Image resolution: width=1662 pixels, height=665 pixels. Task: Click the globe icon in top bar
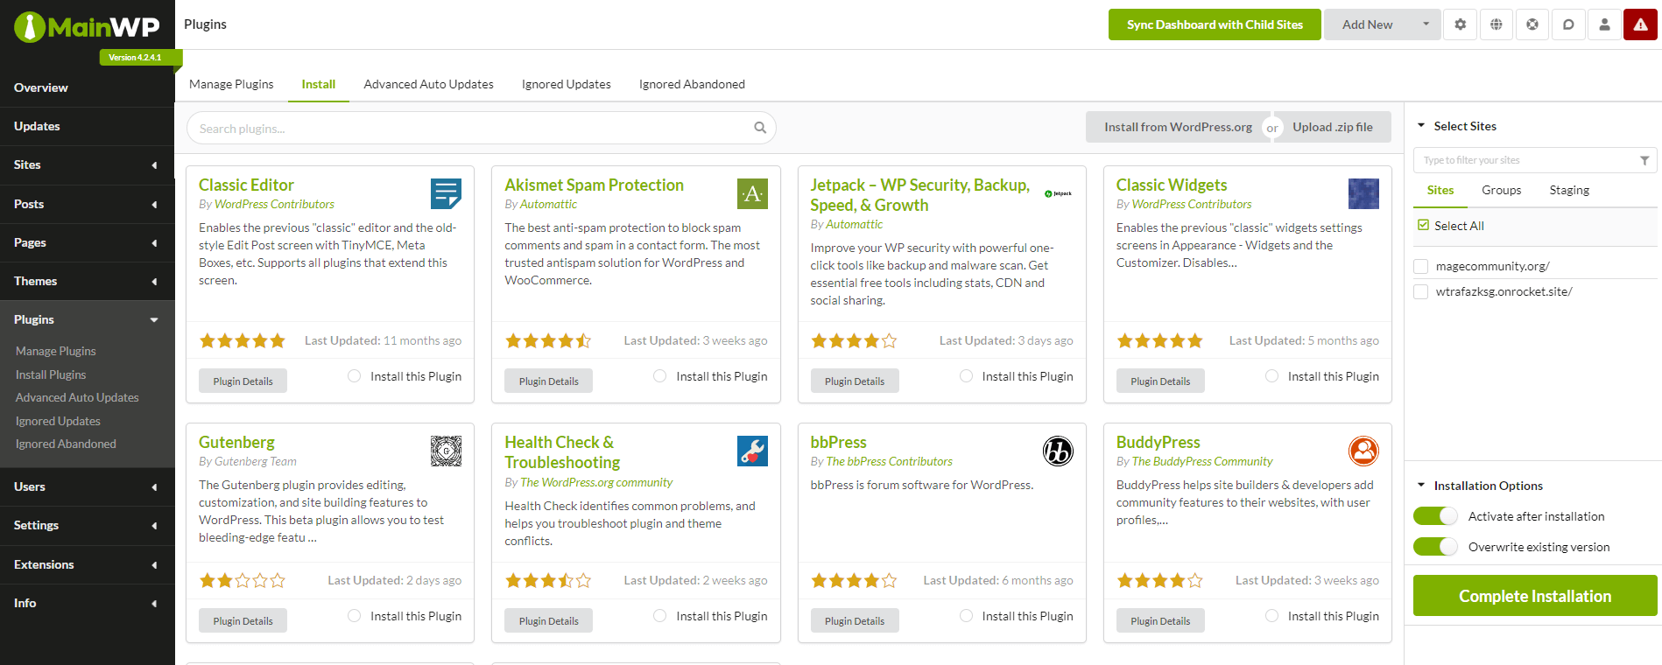[x=1497, y=24]
